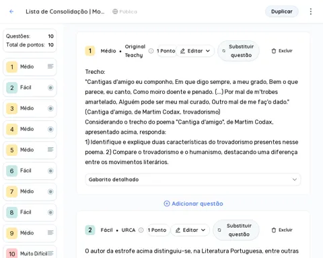Image resolution: width=323 pixels, height=258 pixels.
Task: Click the green number 2 question badge
Action: click(x=90, y=230)
